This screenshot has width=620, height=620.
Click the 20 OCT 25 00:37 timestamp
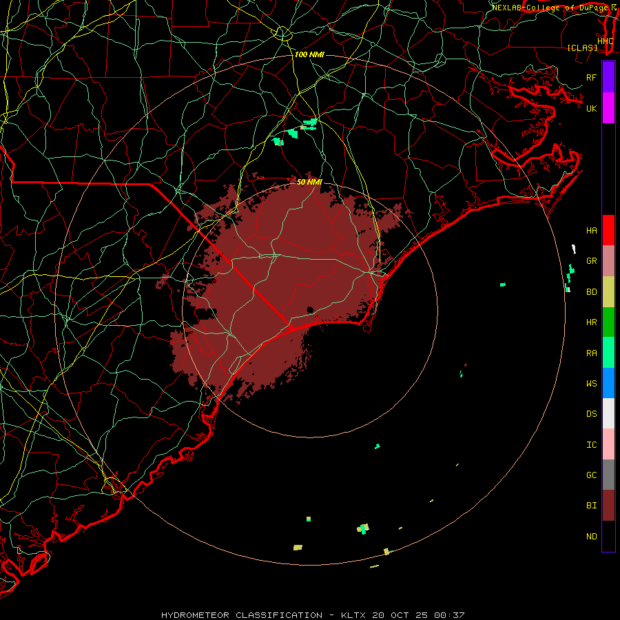tap(418, 615)
